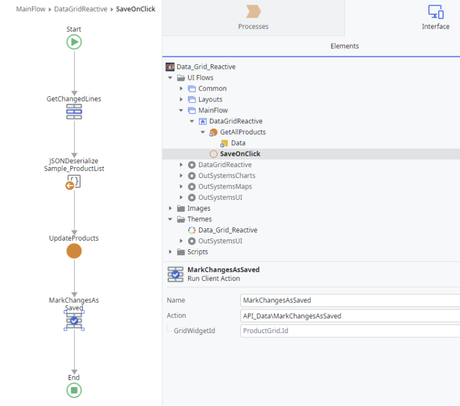Viewport: 460px width, 406px height.
Task: Select the GetChangedLines aggregate node
Action: 74,111
